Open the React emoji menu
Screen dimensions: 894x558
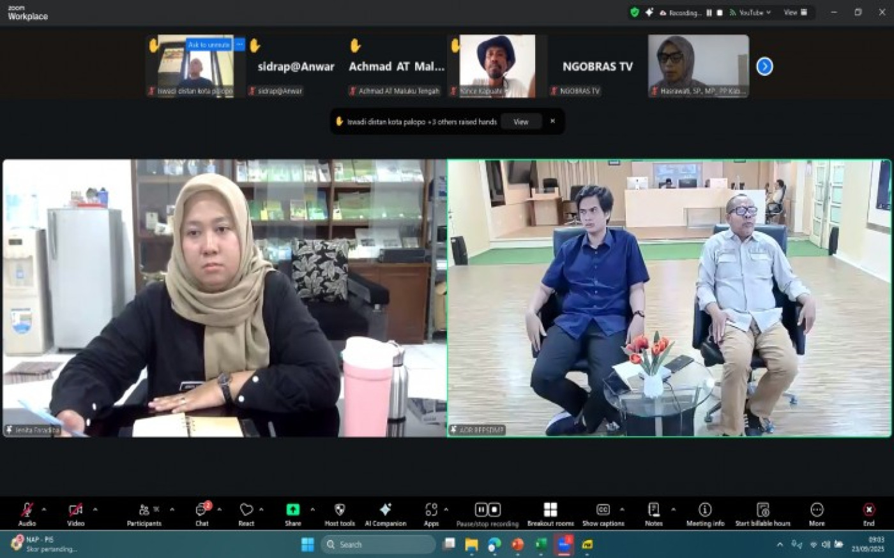246,513
